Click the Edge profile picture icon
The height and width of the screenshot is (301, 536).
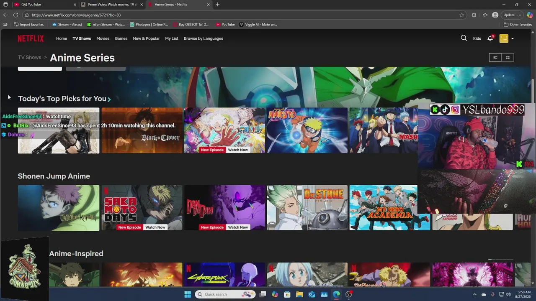pyautogui.click(x=495, y=15)
